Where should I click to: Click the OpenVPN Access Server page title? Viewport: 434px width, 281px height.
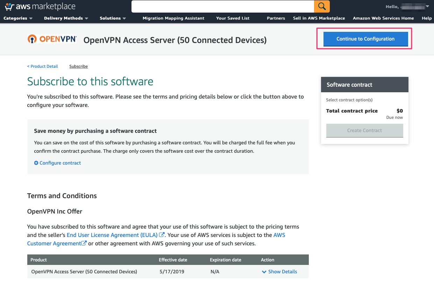tap(175, 40)
